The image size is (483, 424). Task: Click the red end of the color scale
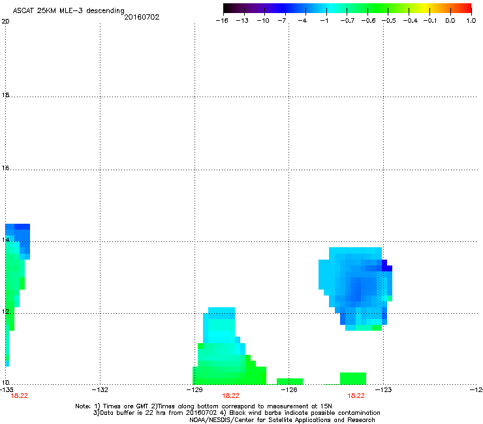(467, 8)
